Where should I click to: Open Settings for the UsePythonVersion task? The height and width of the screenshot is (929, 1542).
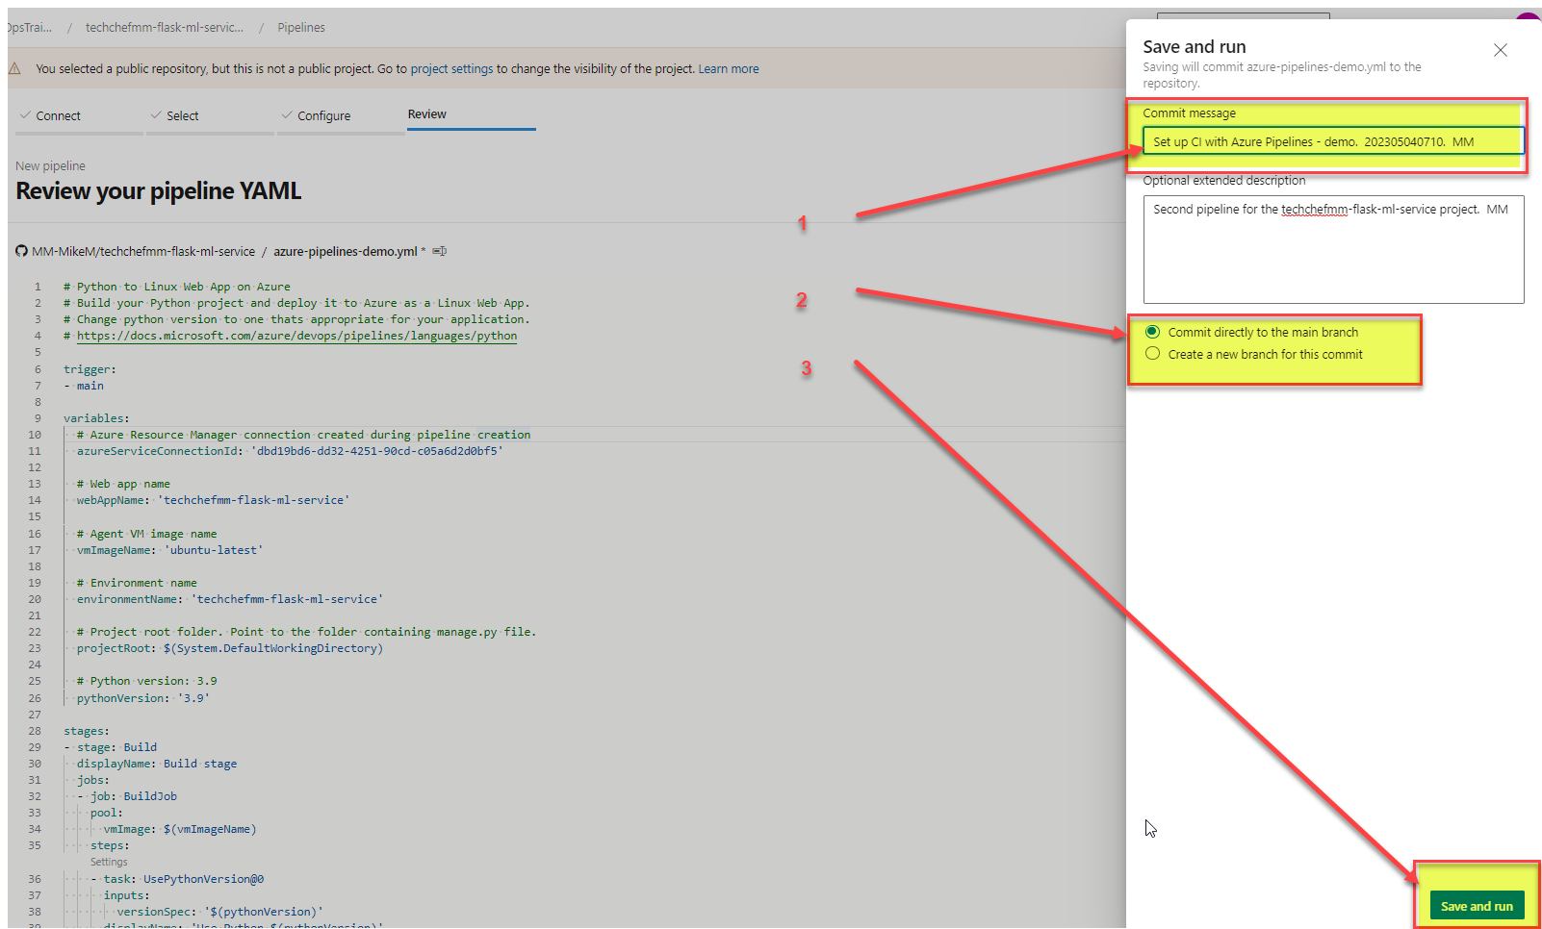108,862
